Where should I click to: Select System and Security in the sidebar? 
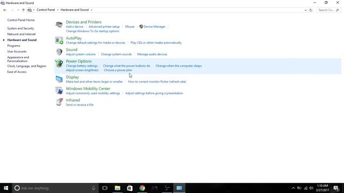click(x=20, y=28)
